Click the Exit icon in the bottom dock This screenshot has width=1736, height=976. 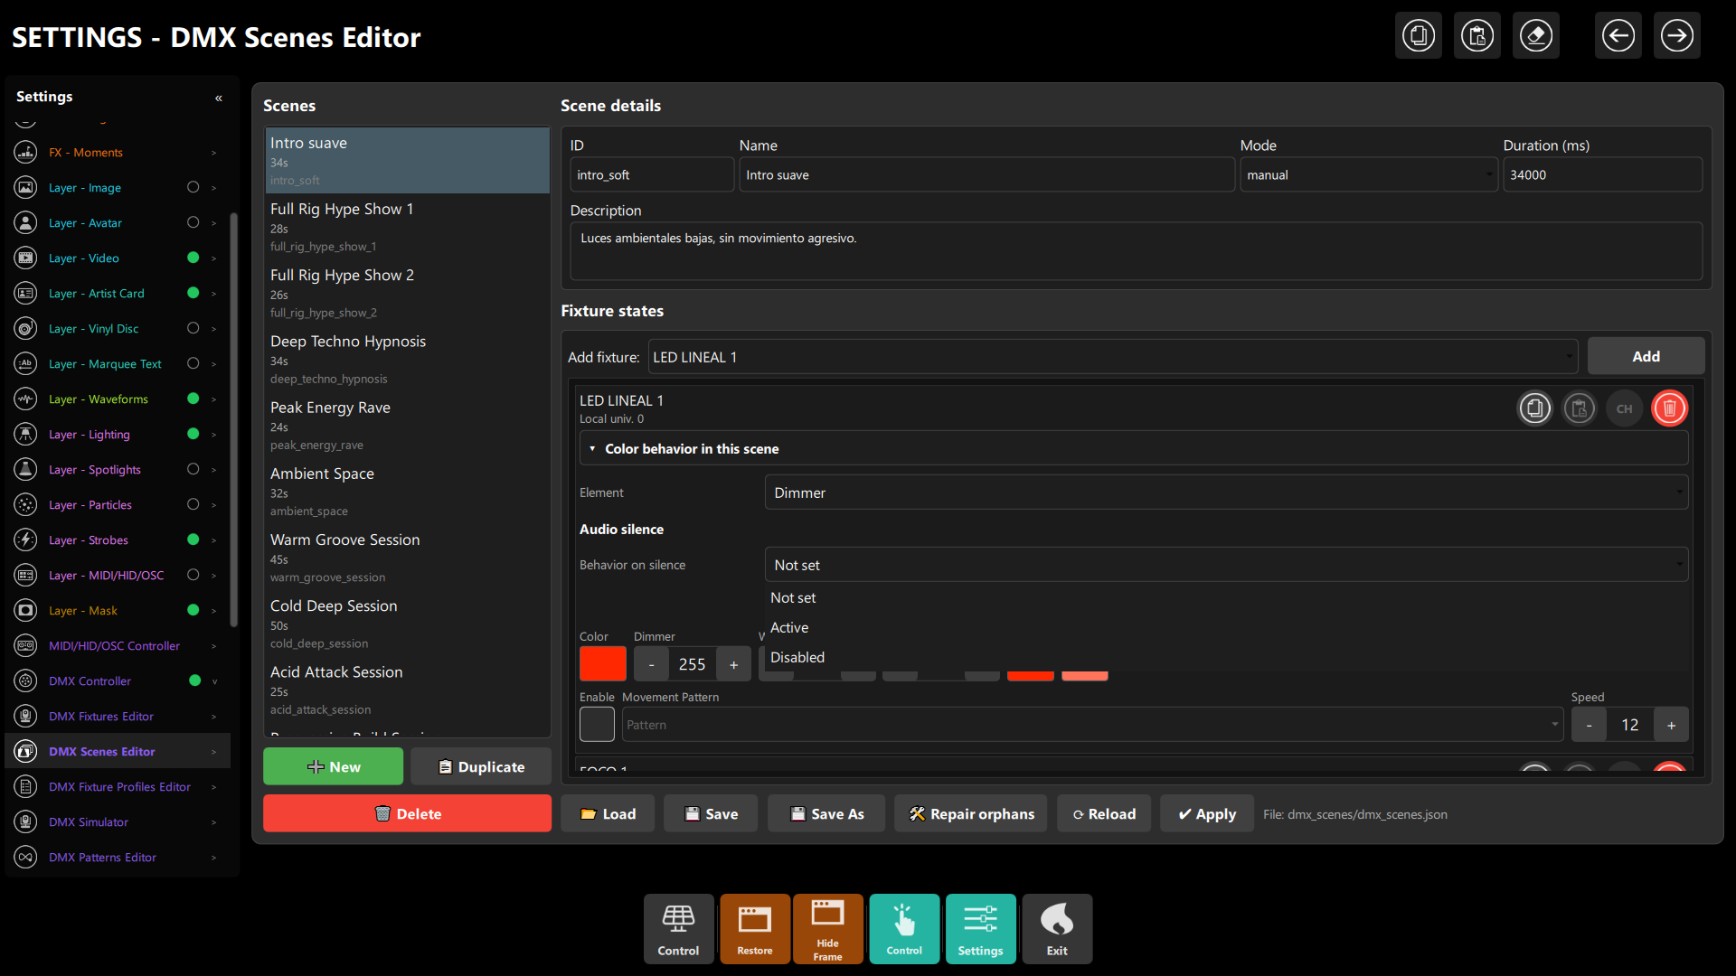click(1057, 929)
